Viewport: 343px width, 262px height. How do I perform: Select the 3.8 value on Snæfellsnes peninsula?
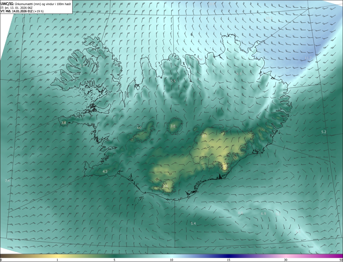click(x=64, y=123)
